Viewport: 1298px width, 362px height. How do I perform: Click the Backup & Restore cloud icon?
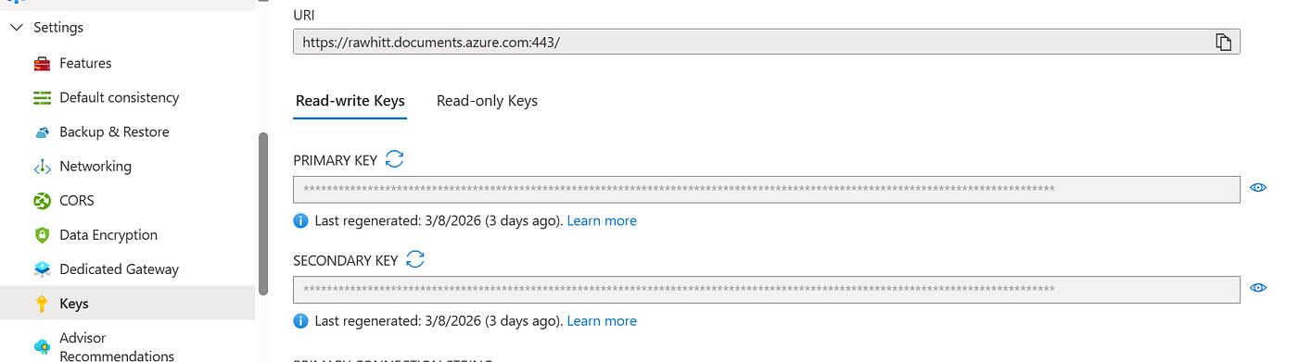42,132
